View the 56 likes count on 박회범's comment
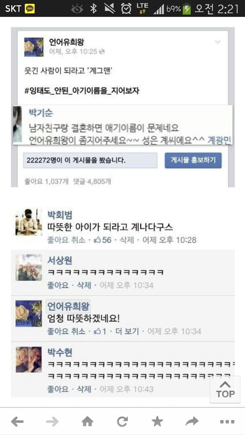Image resolution: width=245 pixels, height=435 pixels. [103, 240]
